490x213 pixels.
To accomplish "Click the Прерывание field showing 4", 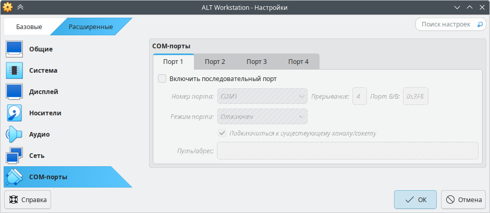I will click(360, 97).
